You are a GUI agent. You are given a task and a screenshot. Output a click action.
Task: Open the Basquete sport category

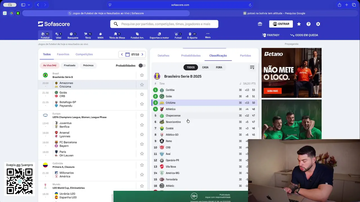point(73,35)
